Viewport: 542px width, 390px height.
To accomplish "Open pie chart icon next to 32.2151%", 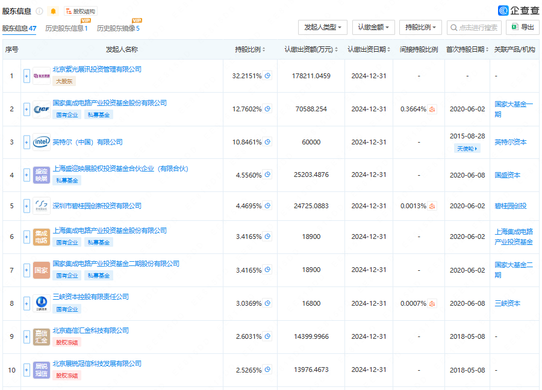I will [x=267, y=76].
